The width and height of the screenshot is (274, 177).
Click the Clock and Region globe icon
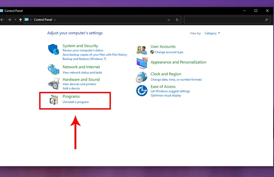click(142, 77)
